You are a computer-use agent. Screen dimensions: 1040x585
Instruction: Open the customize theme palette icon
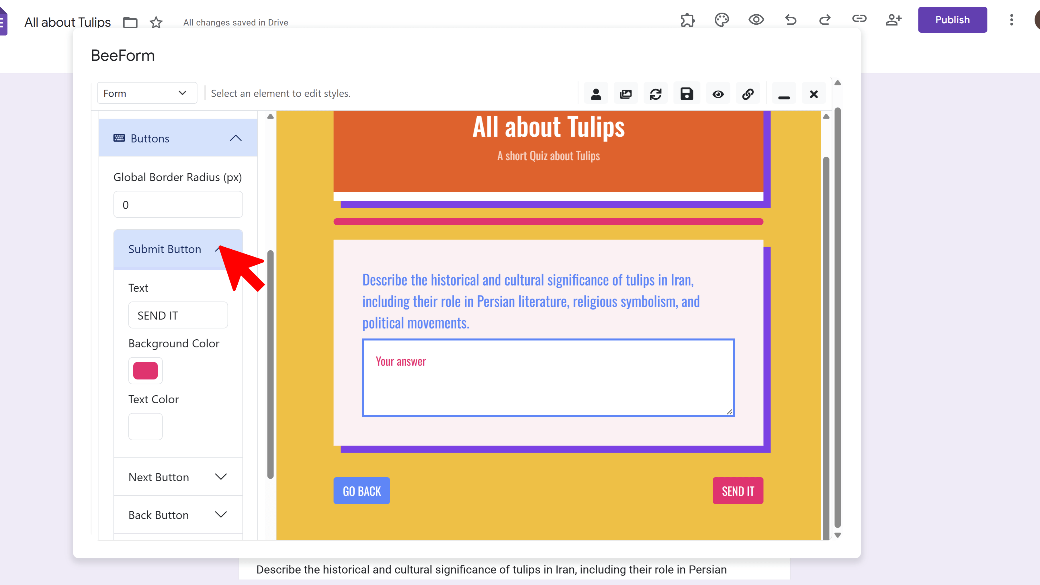point(722,20)
